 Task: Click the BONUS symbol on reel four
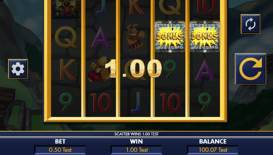(170, 37)
